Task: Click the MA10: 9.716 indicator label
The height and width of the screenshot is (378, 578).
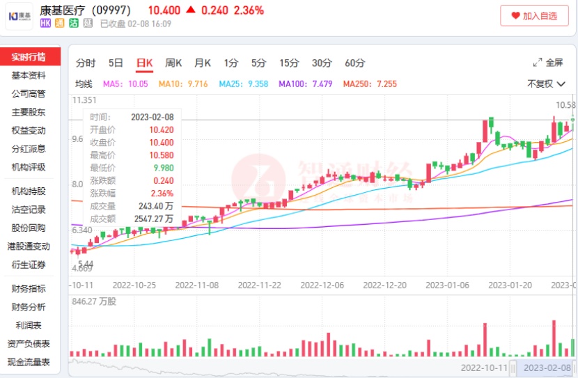Action: (x=183, y=84)
